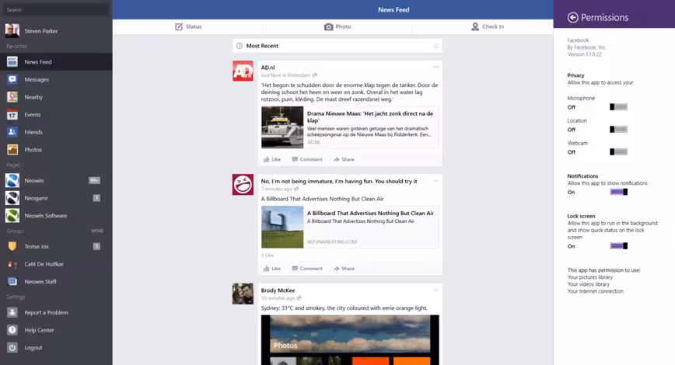Comment on the Billboard Clean Air post
Viewport: 675px width, 365px height.
click(307, 269)
